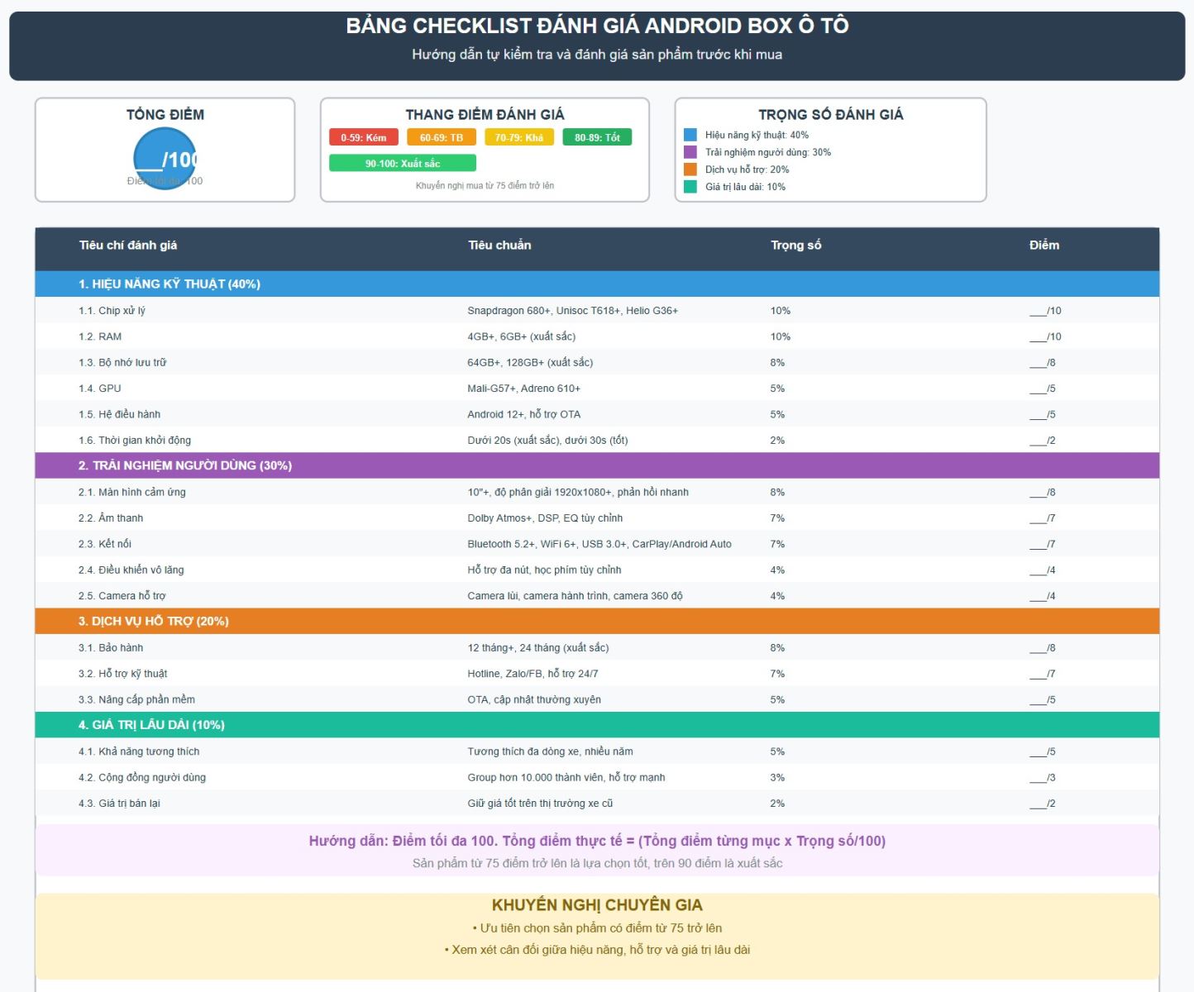Click the orange Dịch vụ hỗ trợ legend swatch

coord(690,169)
